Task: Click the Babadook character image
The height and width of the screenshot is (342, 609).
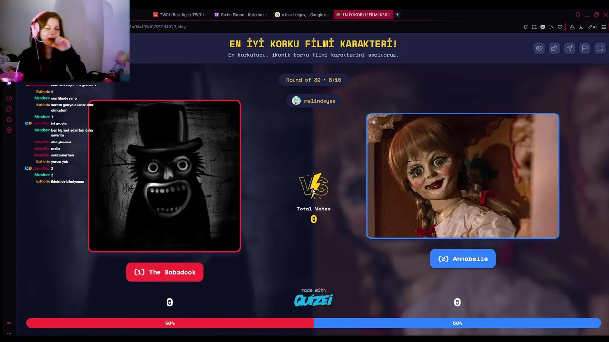Action: tap(165, 176)
